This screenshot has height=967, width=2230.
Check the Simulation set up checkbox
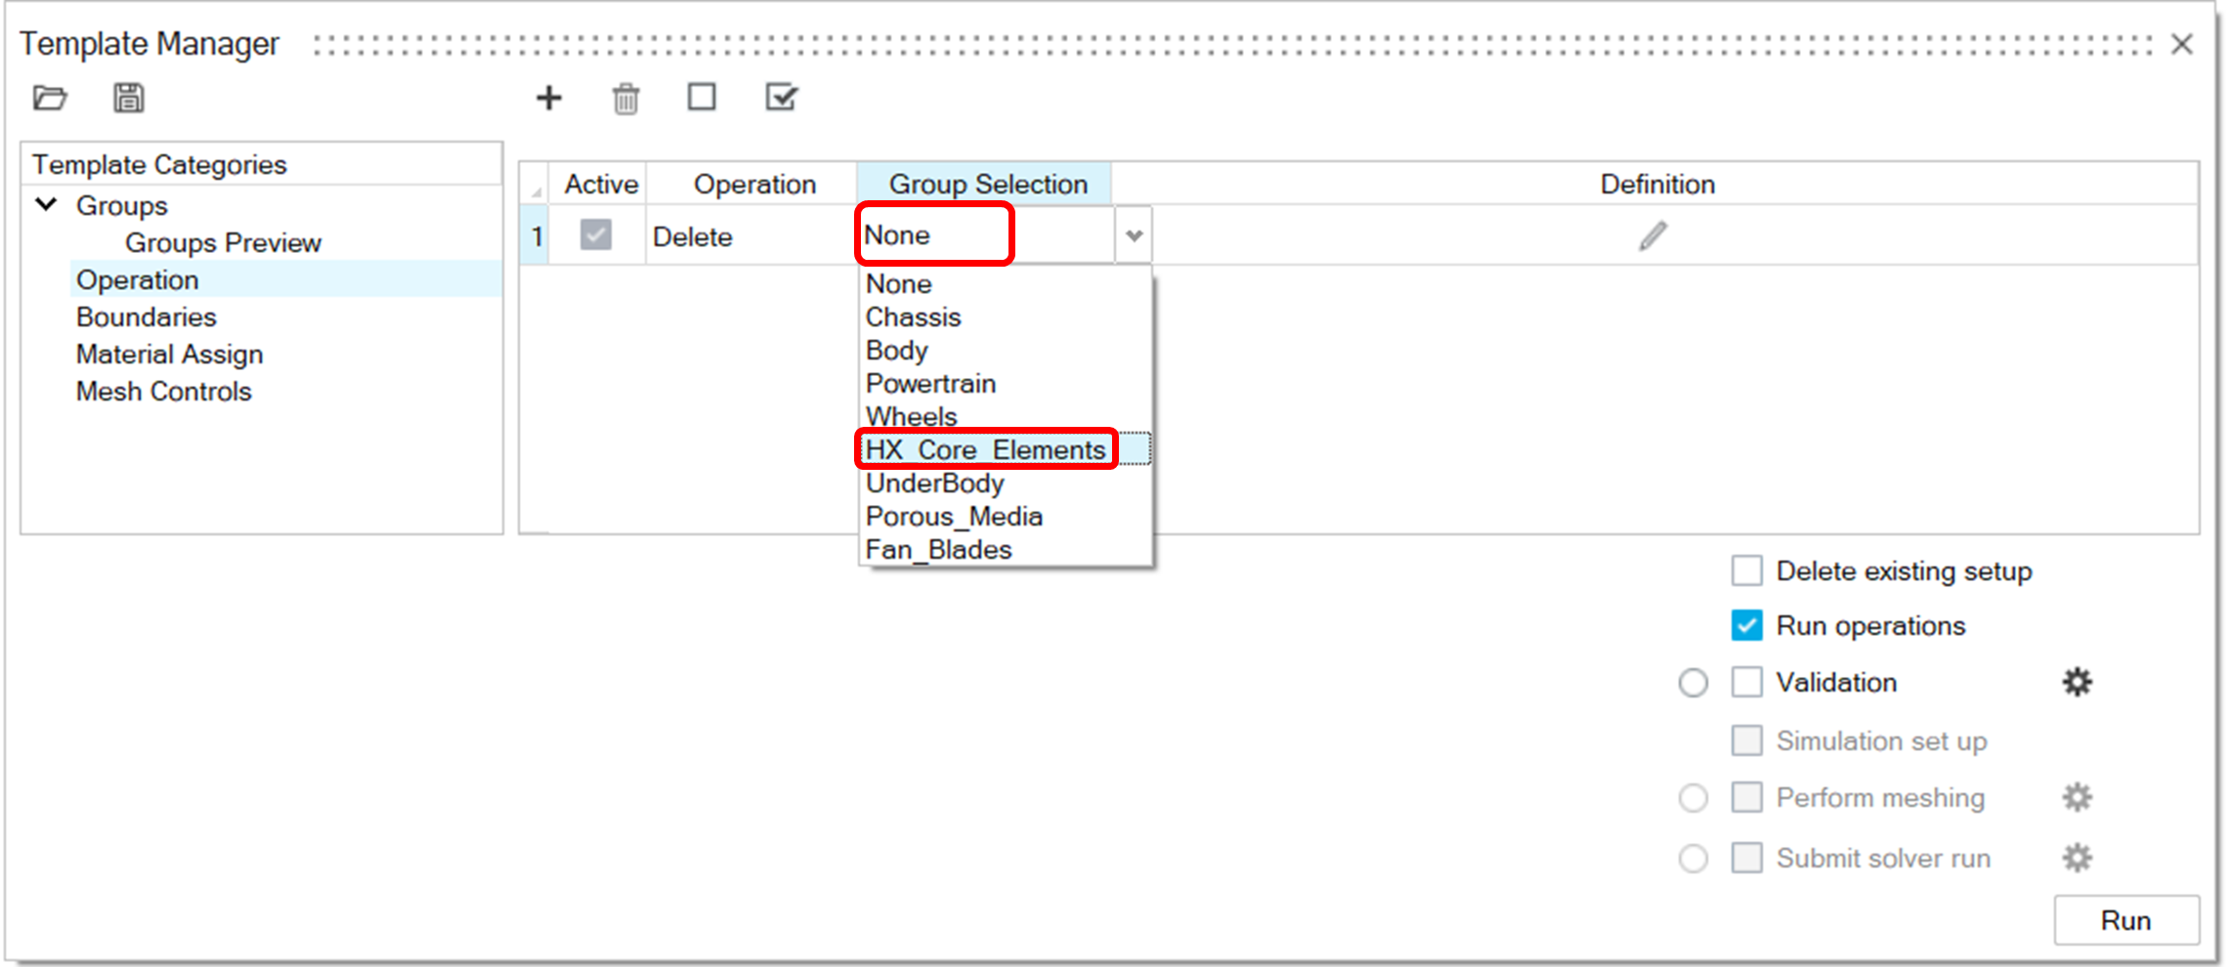[x=1747, y=740]
